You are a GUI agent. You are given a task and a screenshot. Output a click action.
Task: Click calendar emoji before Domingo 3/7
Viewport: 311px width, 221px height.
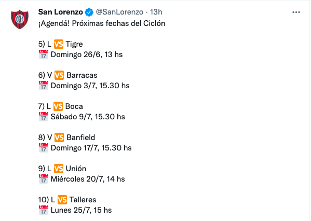coord(44,86)
